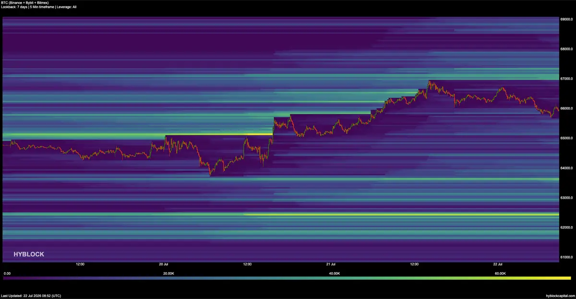This screenshot has width=576, height=299.
Task: Click the 21 Jul time axis label
Action: tap(330, 264)
